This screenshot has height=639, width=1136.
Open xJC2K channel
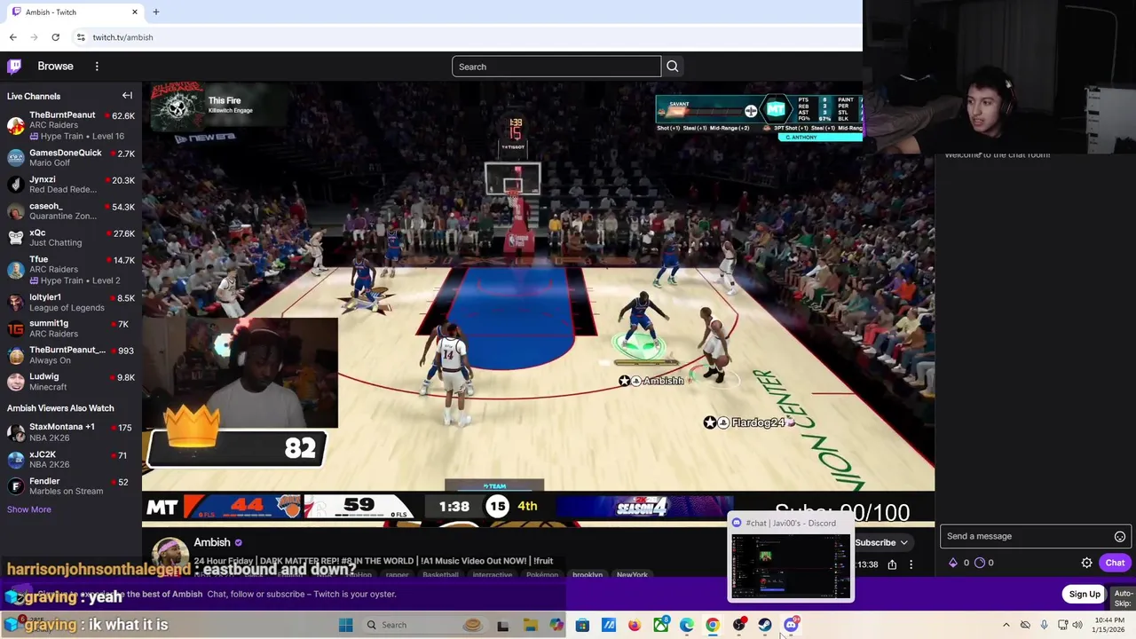pyautogui.click(x=71, y=460)
